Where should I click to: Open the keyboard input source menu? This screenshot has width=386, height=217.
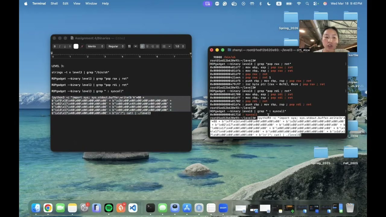coord(279,4)
